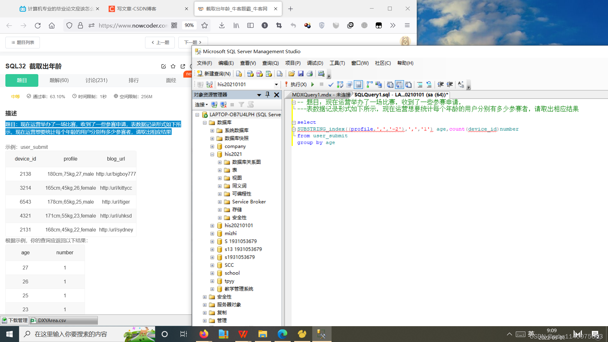608x342 pixels.
Task: Collapse the 数据库 folder node
Action: coord(205,123)
